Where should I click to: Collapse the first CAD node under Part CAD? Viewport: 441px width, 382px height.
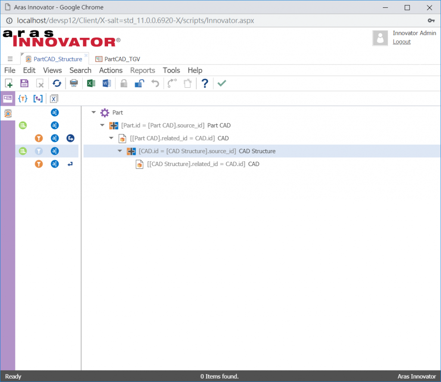(111, 138)
